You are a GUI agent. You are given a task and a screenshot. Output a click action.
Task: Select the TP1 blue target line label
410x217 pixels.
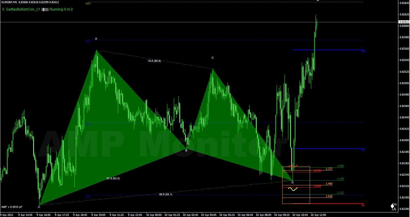pos(363,150)
